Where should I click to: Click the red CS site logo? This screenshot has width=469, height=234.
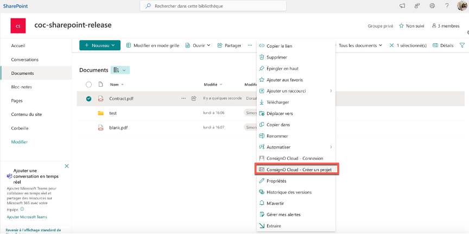(18, 25)
